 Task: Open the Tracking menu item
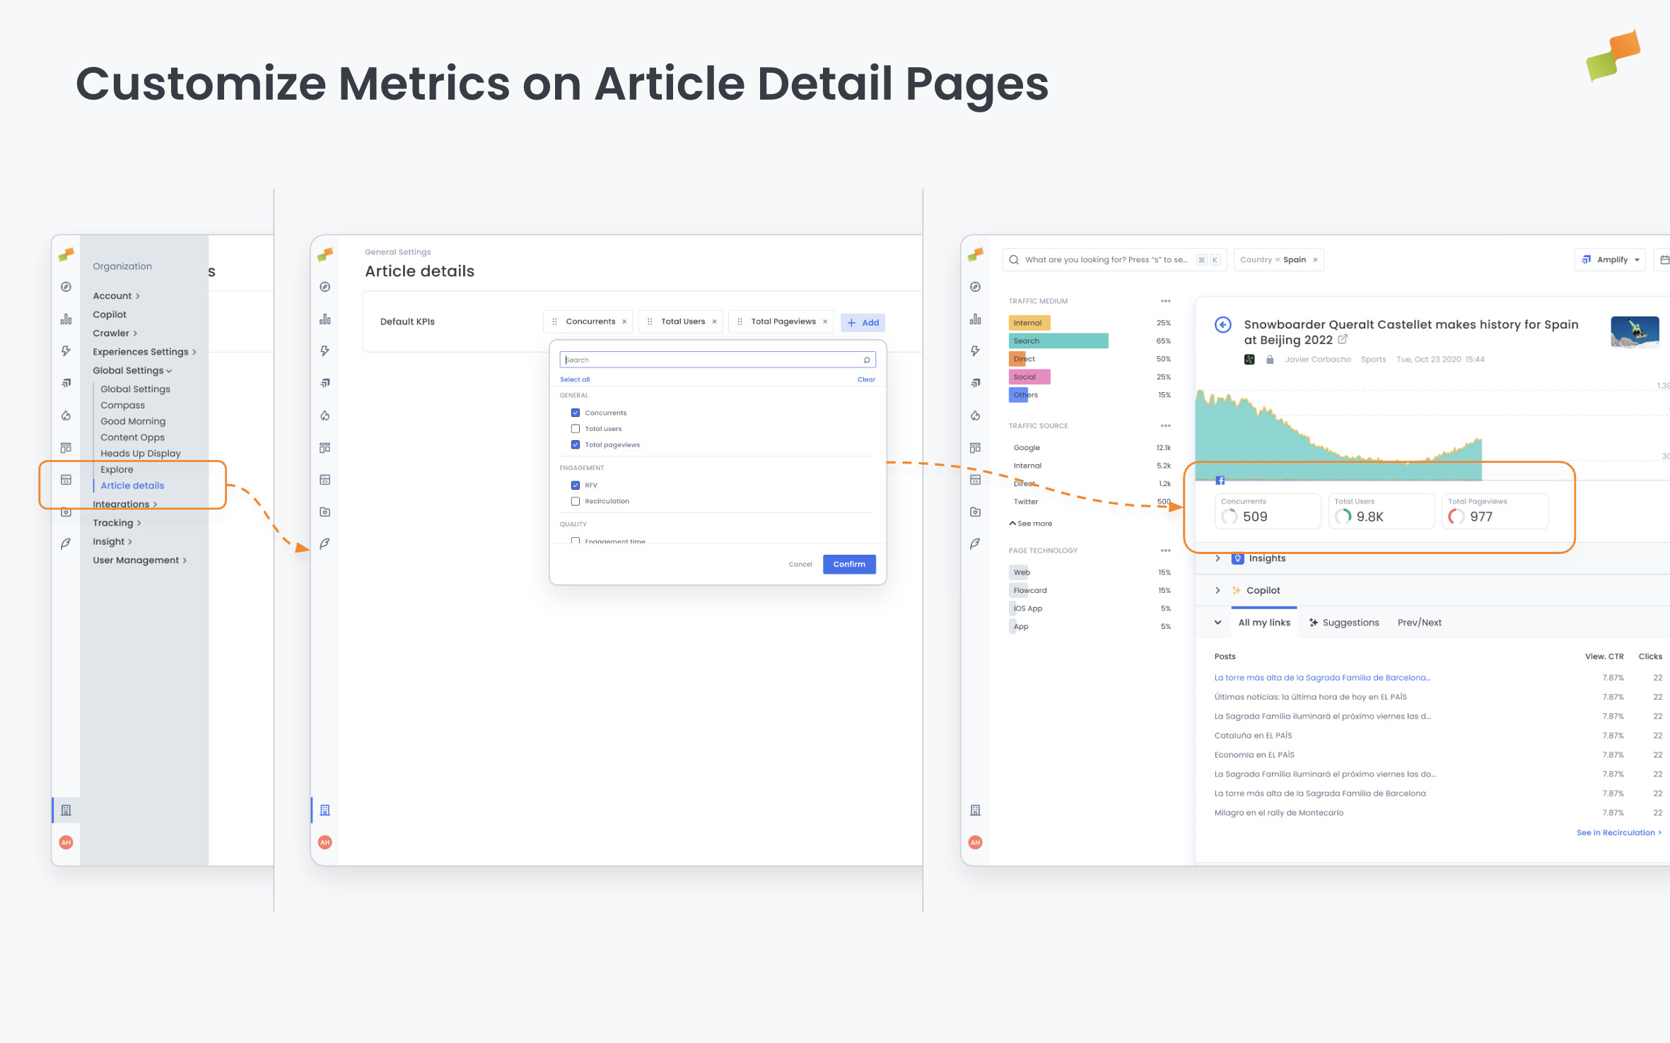(x=115, y=522)
